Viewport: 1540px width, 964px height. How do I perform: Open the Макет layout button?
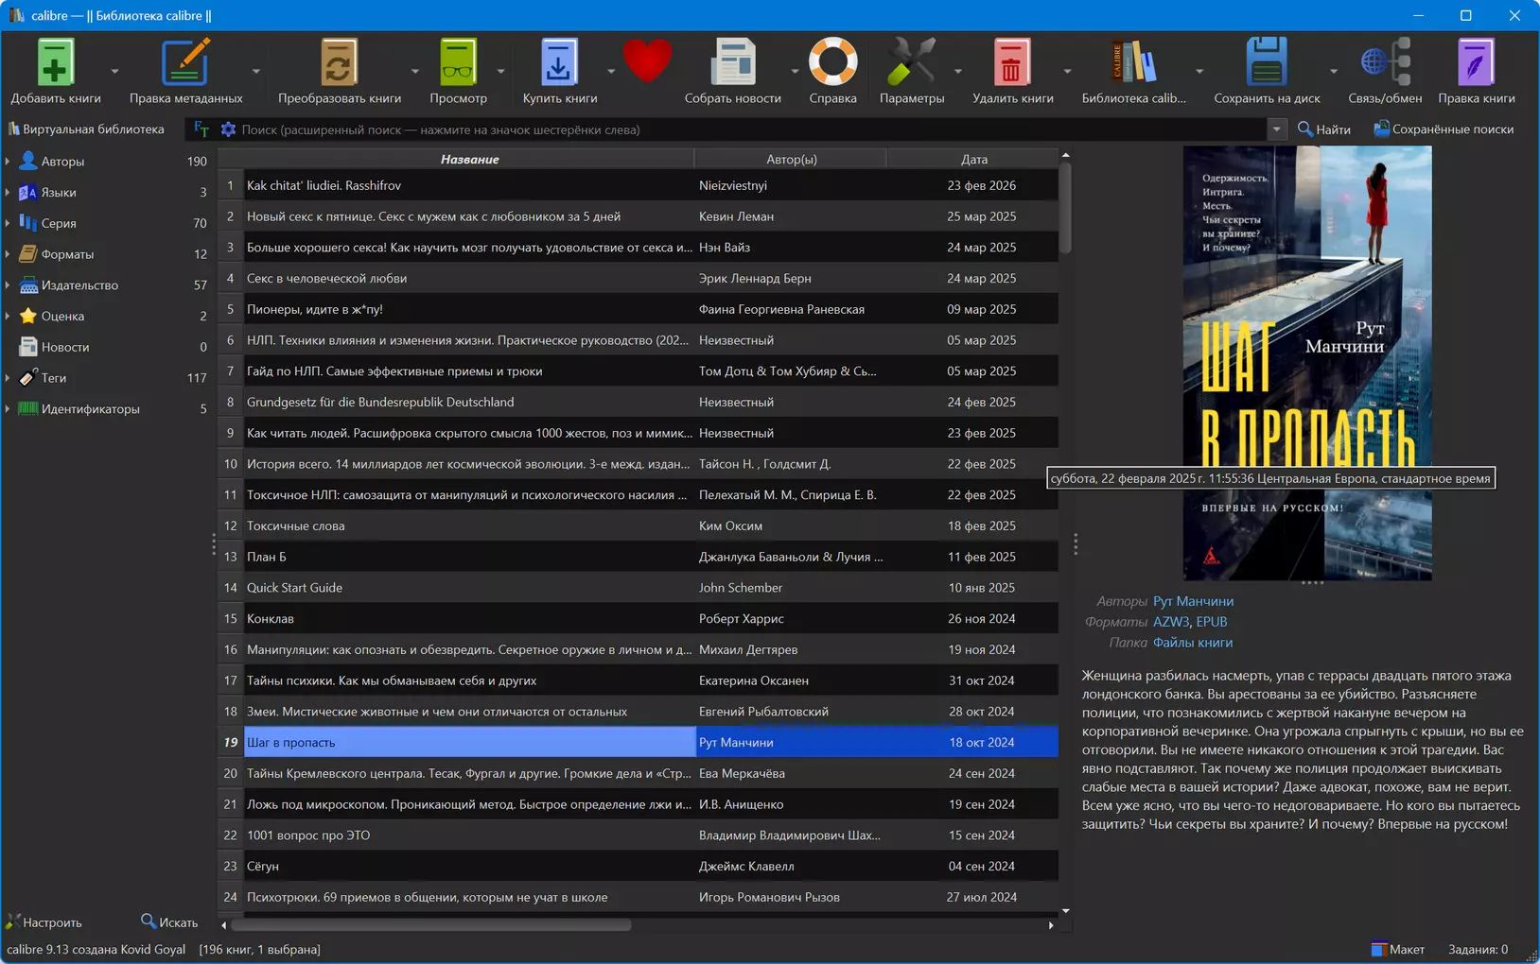[x=1398, y=949]
